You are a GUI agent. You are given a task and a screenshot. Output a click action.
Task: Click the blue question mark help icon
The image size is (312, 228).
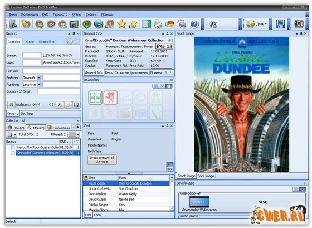pos(194,24)
